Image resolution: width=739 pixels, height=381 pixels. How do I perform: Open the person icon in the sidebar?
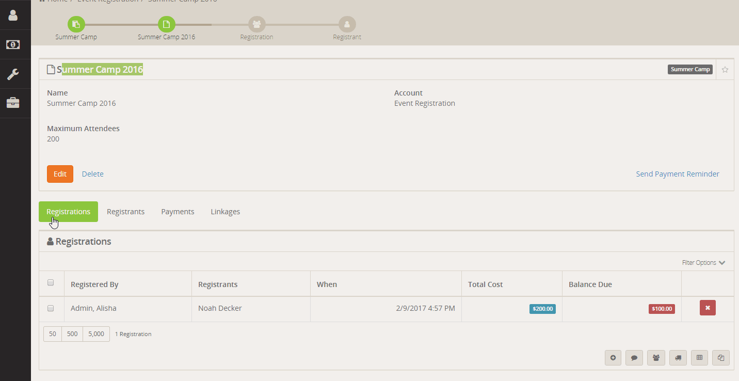(13, 15)
